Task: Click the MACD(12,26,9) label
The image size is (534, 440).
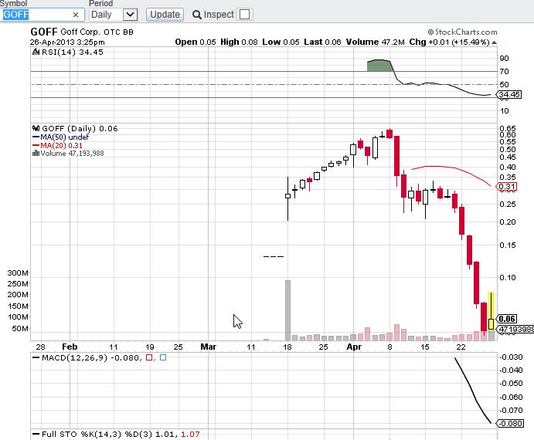Action: point(74,357)
